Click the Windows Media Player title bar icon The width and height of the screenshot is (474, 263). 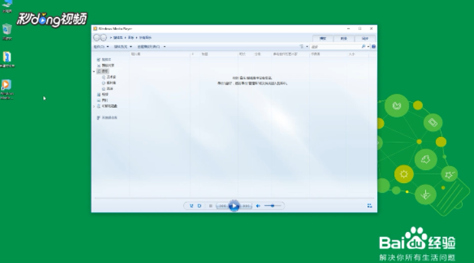click(95, 29)
